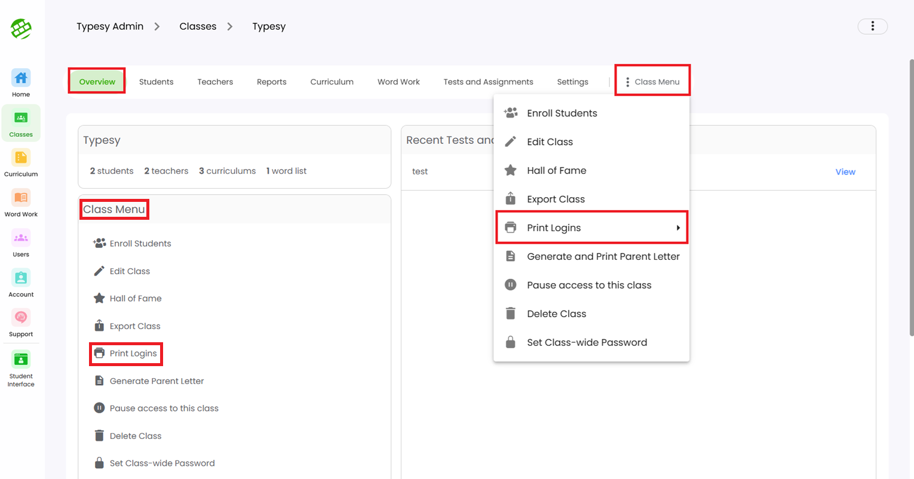
Task: Click pause icon in the Class Menu card
Action: 99,408
